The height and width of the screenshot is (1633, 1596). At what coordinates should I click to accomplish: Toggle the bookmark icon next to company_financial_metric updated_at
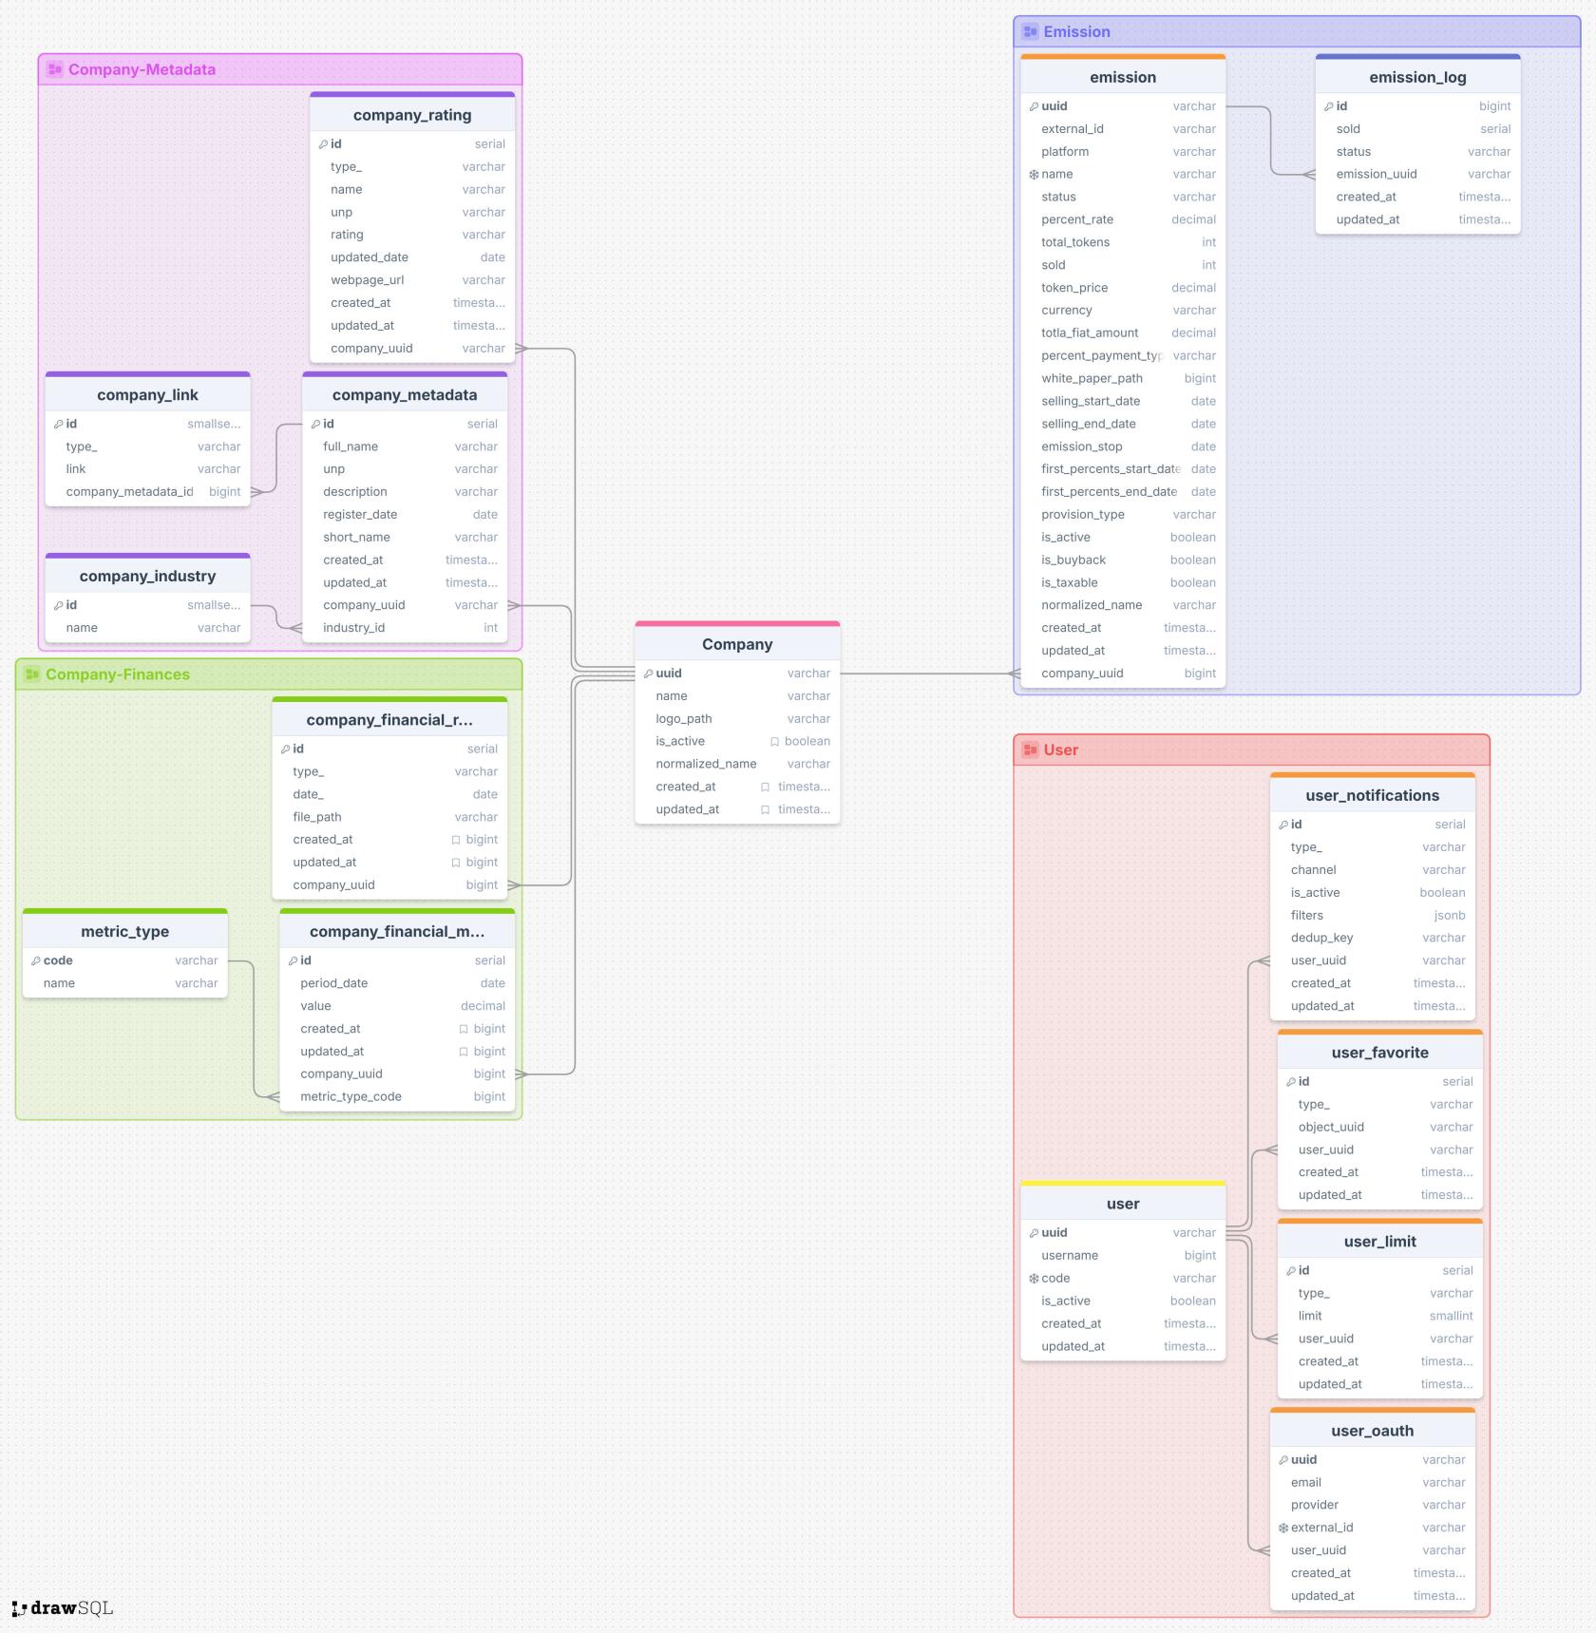coord(462,1052)
